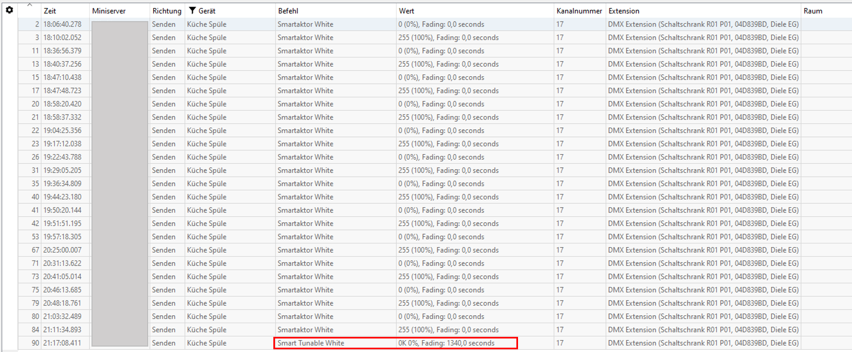Select the time cell 18:47:10.438

pyautogui.click(x=62, y=77)
